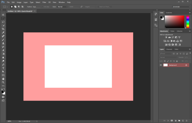This screenshot has height=123, width=192.
Task: Swap foreground and background colors
Action: (4, 89)
